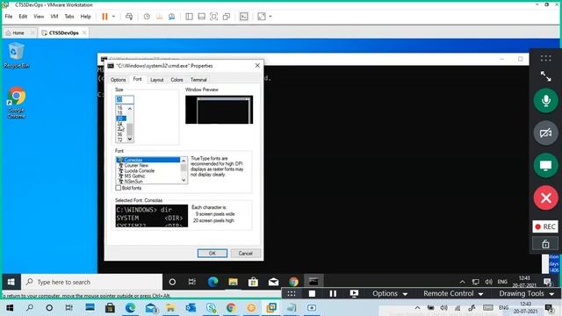Switch to the Terminal tab in Properties dialog
562x316 pixels.
click(x=198, y=80)
